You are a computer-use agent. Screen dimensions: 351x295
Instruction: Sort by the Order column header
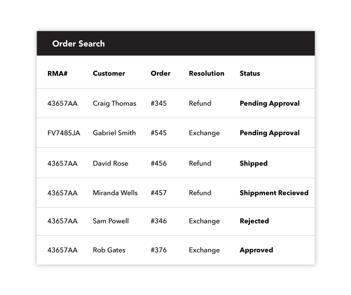160,73
